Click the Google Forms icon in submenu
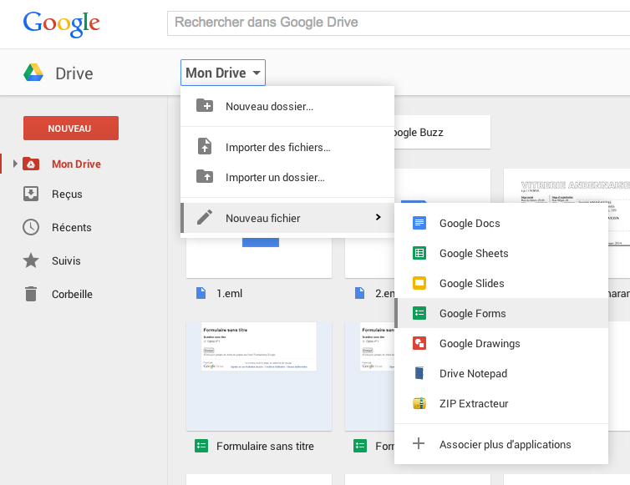The image size is (630, 485). point(419,313)
